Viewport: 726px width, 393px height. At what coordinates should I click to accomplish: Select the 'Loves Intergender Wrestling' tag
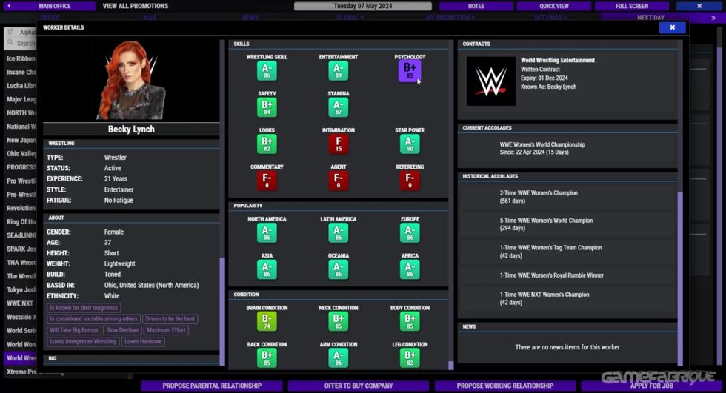(83, 341)
